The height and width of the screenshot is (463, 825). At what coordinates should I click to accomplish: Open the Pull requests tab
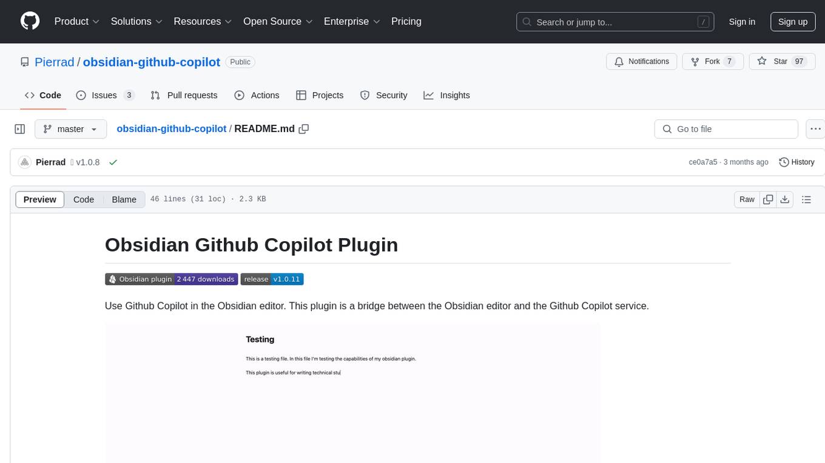click(x=184, y=95)
